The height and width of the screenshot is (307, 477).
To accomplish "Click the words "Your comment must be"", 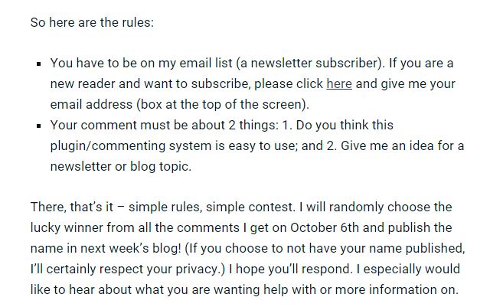I will click(x=112, y=126).
